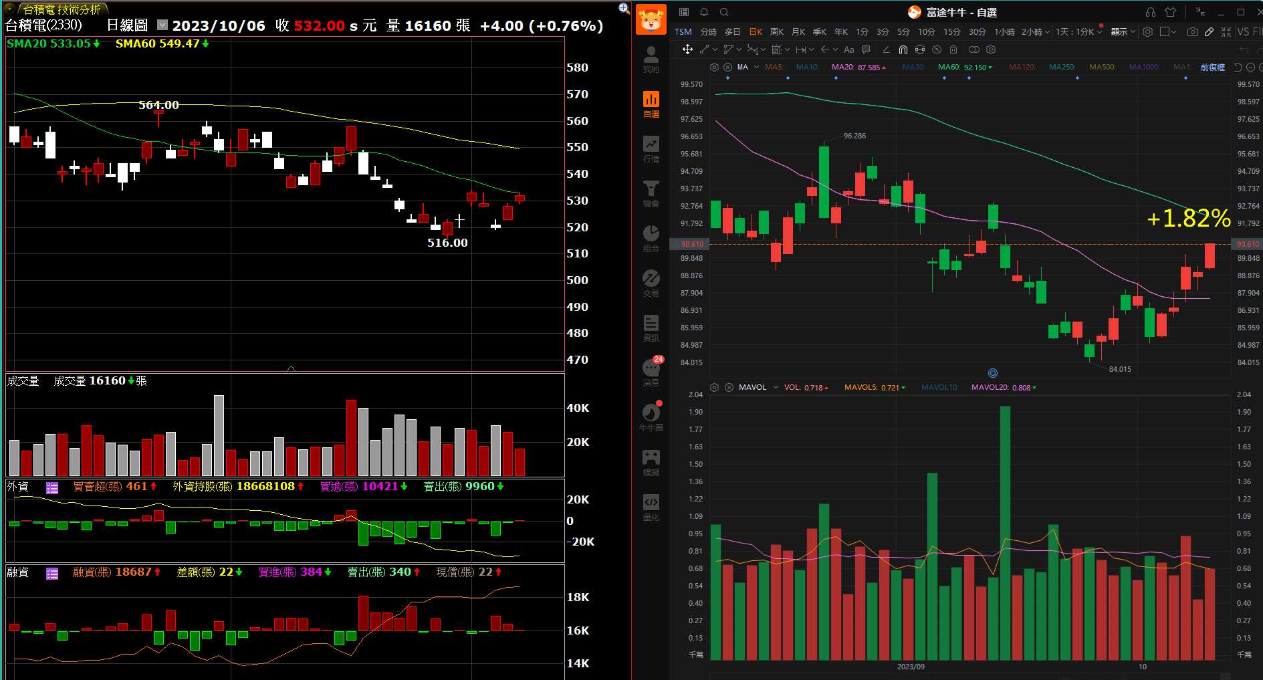Remove the MAVOL indicator with X icon
Viewport: 1263px width, 680px height.
729,387
